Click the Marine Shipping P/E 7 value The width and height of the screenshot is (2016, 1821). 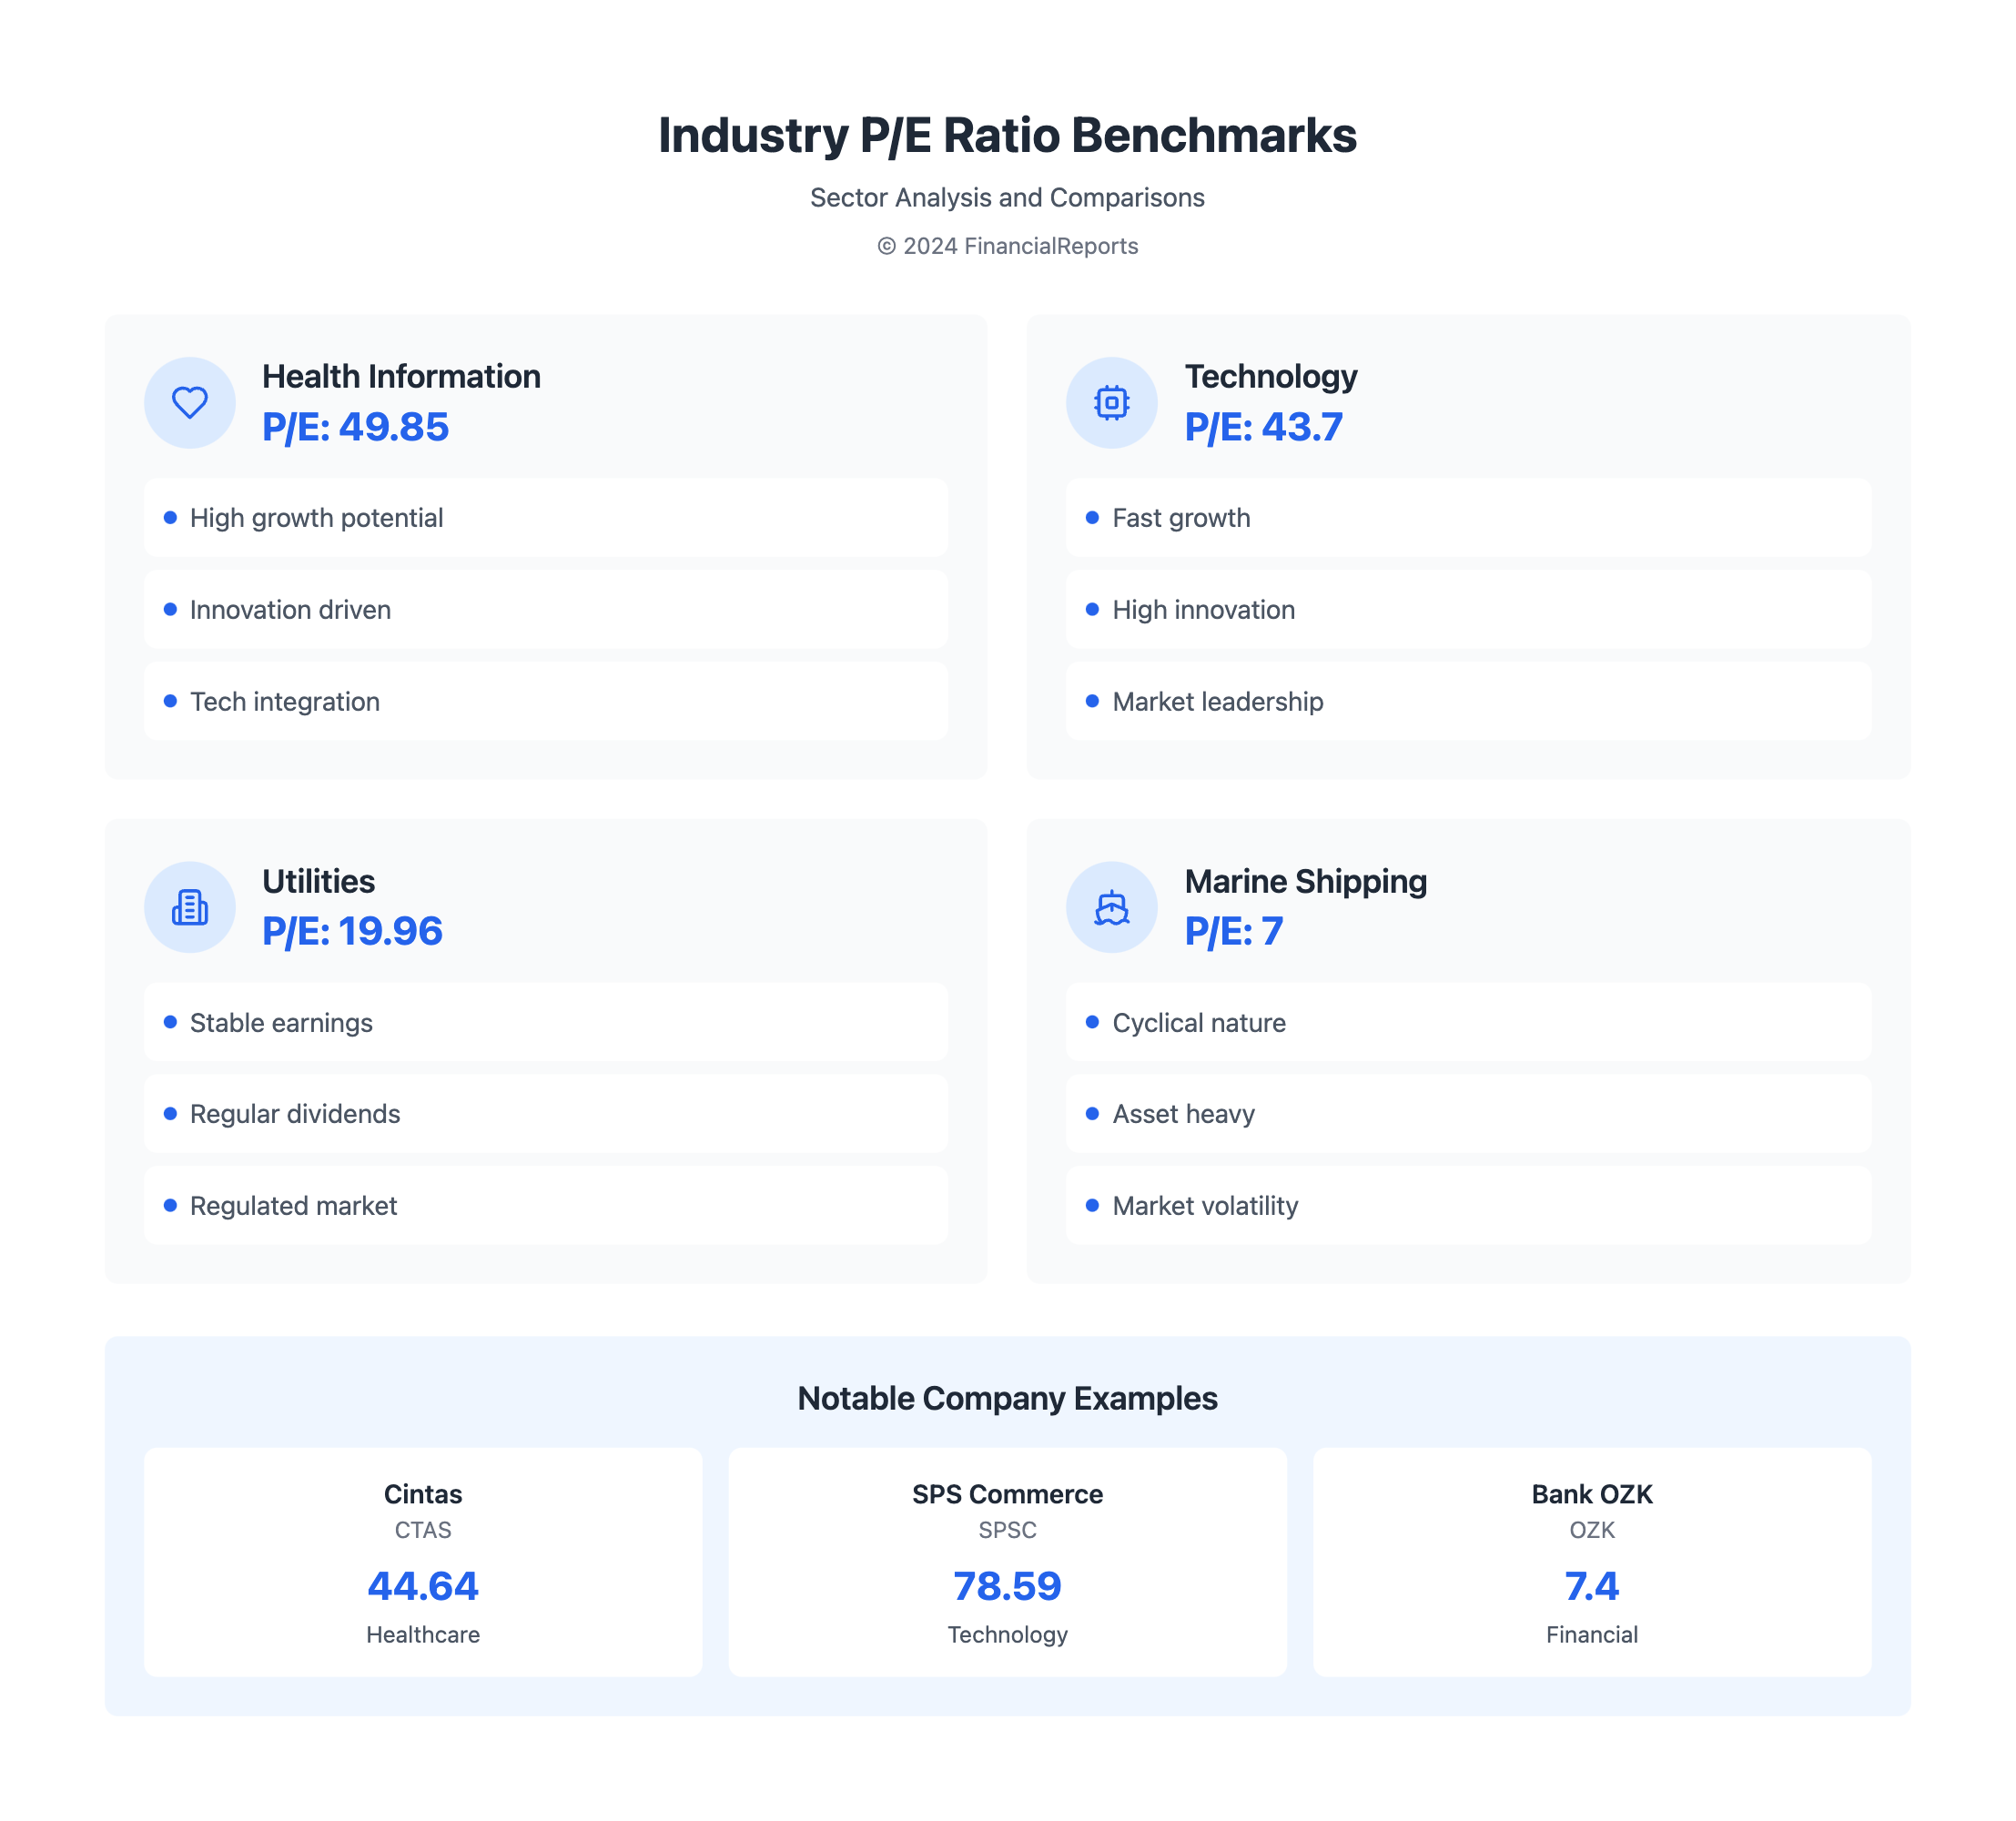[x=1233, y=931]
